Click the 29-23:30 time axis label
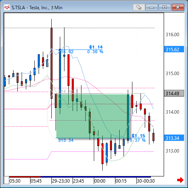This screenshot has height=188, width=188. click(x=61, y=181)
